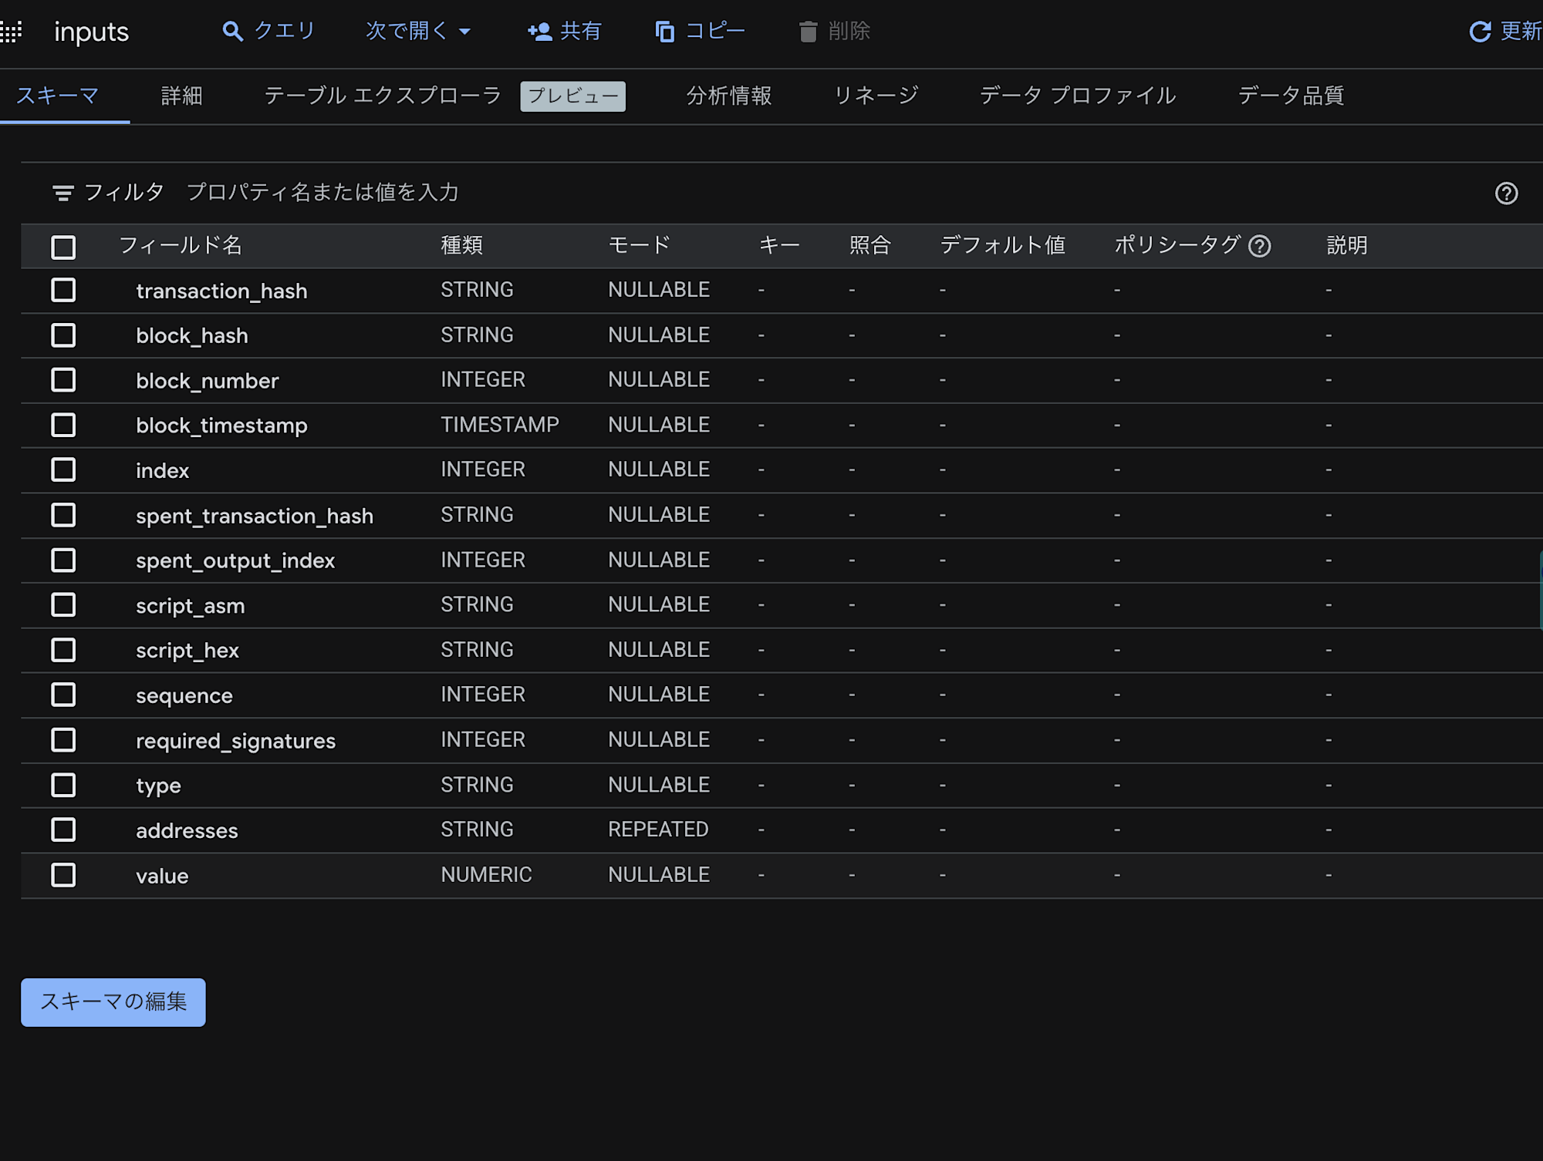The image size is (1543, 1161).
Task: Click the refresh circular arrow icon
Action: [x=1480, y=32]
